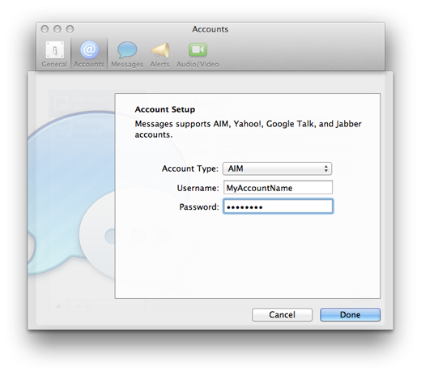The width and height of the screenshot is (421, 375).
Task: Focus the Password input field
Action: 278,207
